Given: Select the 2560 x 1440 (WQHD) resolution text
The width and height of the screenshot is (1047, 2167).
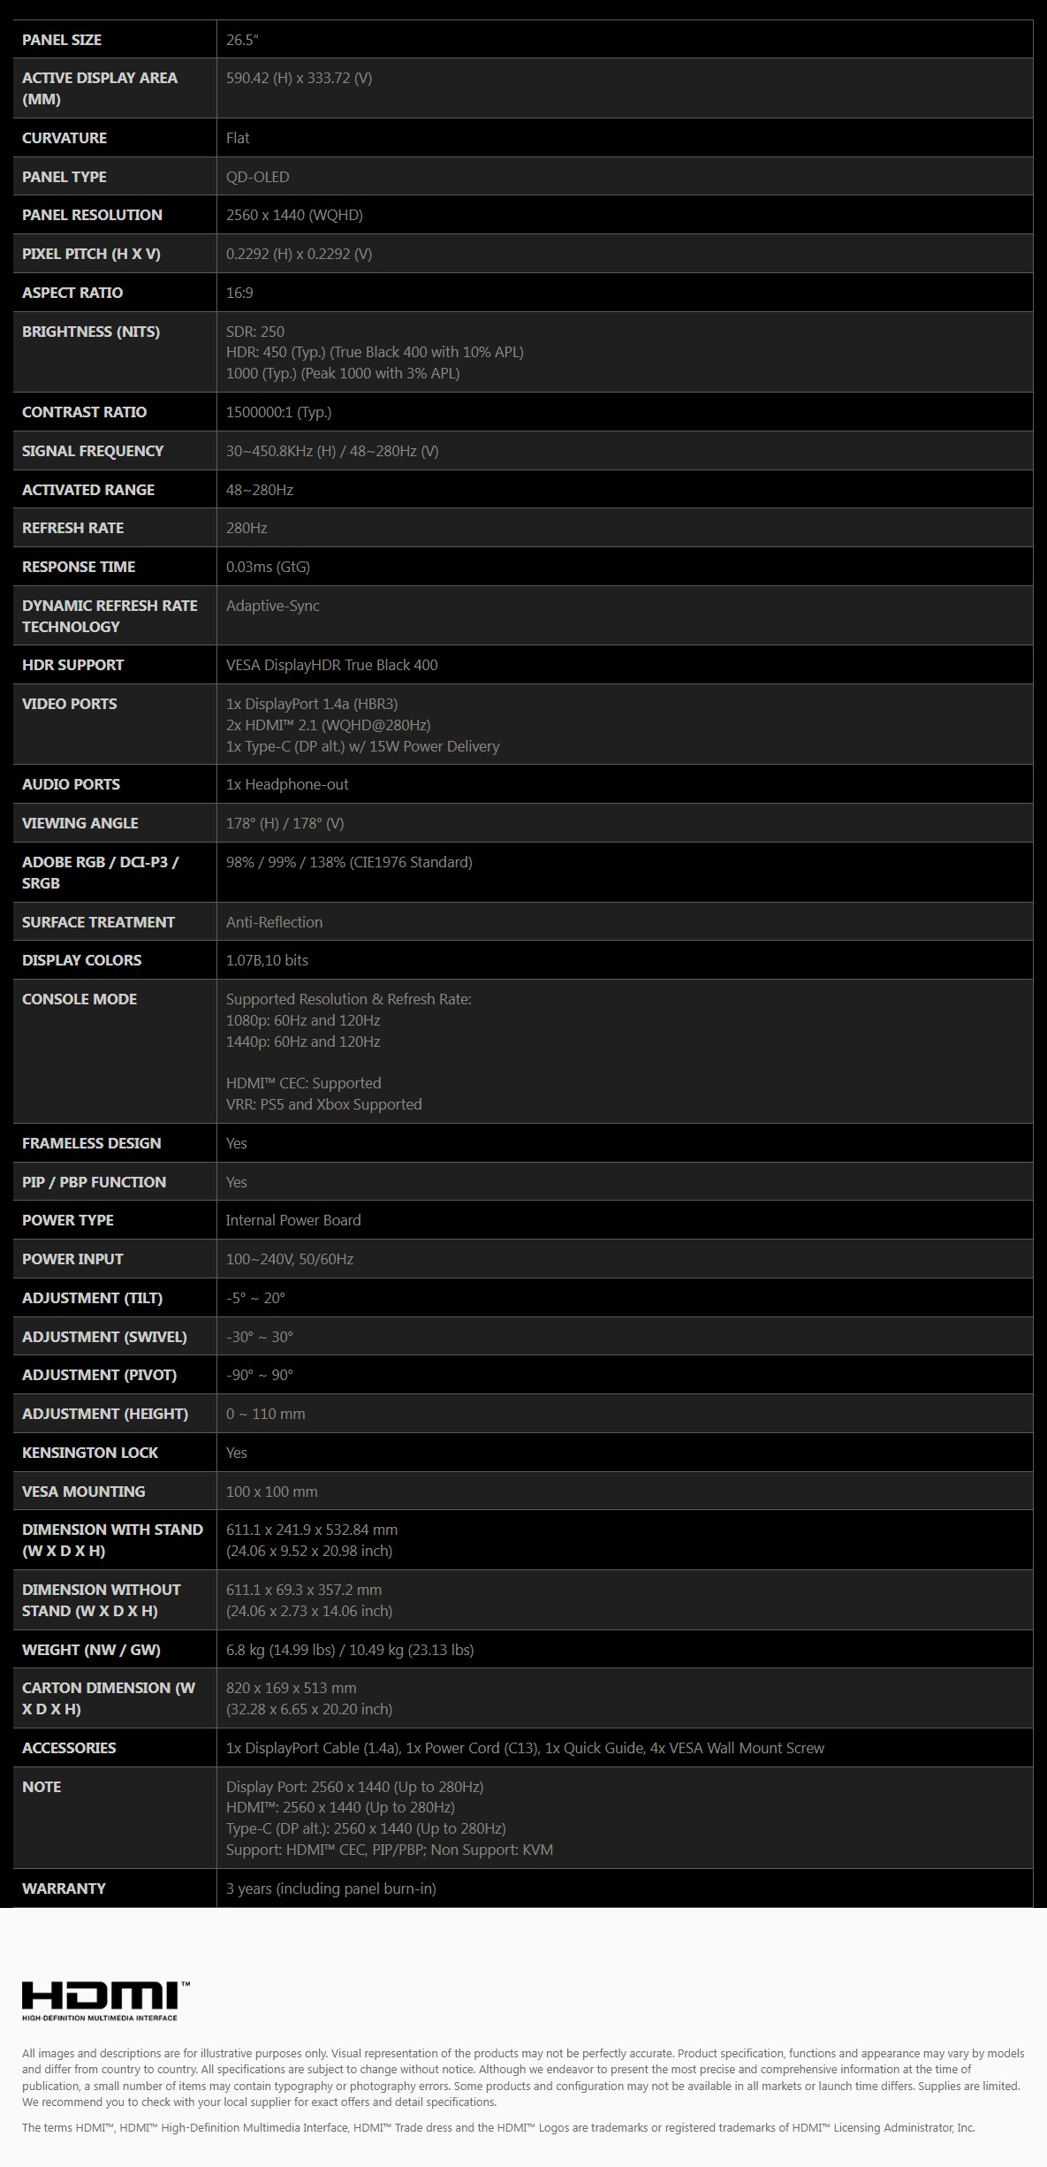Looking at the screenshot, I should (x=294, y=215).
